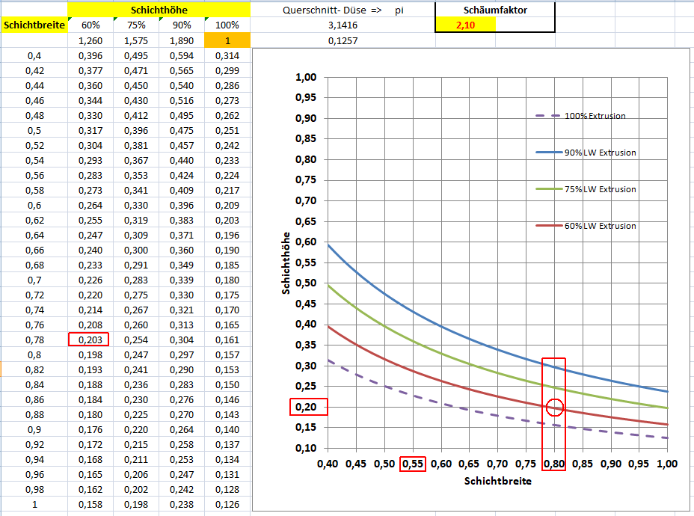
Task: Click the yellow Schäumfaktor value 2,10
Action: 464,25
